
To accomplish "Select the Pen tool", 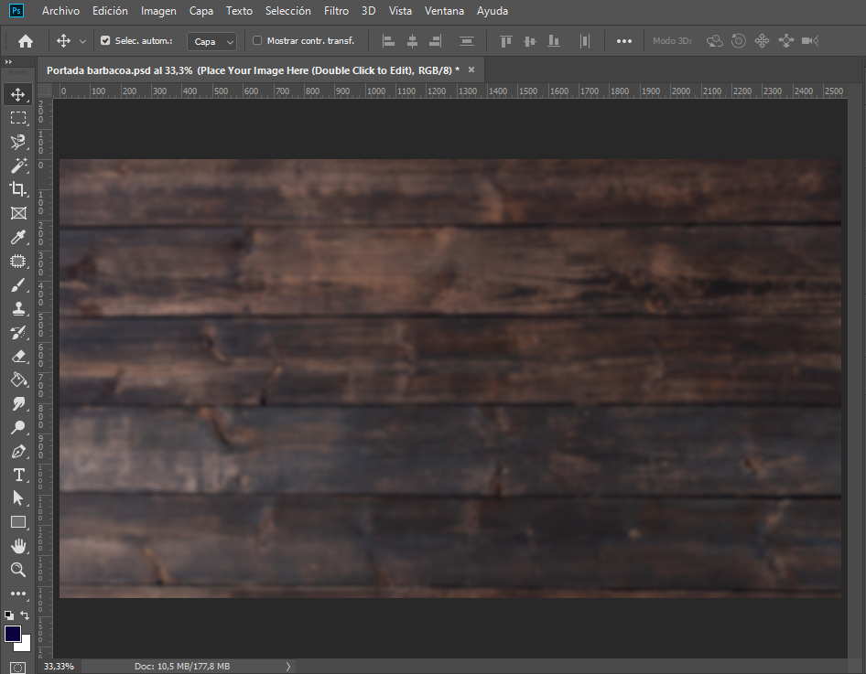I will tap(17, 451).
